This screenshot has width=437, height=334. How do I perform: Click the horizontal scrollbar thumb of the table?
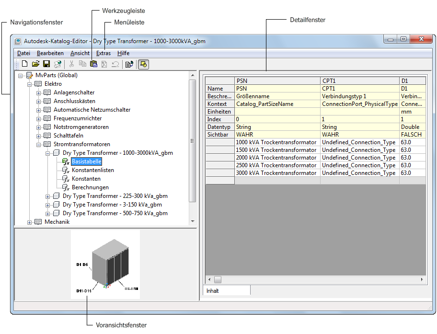pyautogui.click(x=218, y=279)
